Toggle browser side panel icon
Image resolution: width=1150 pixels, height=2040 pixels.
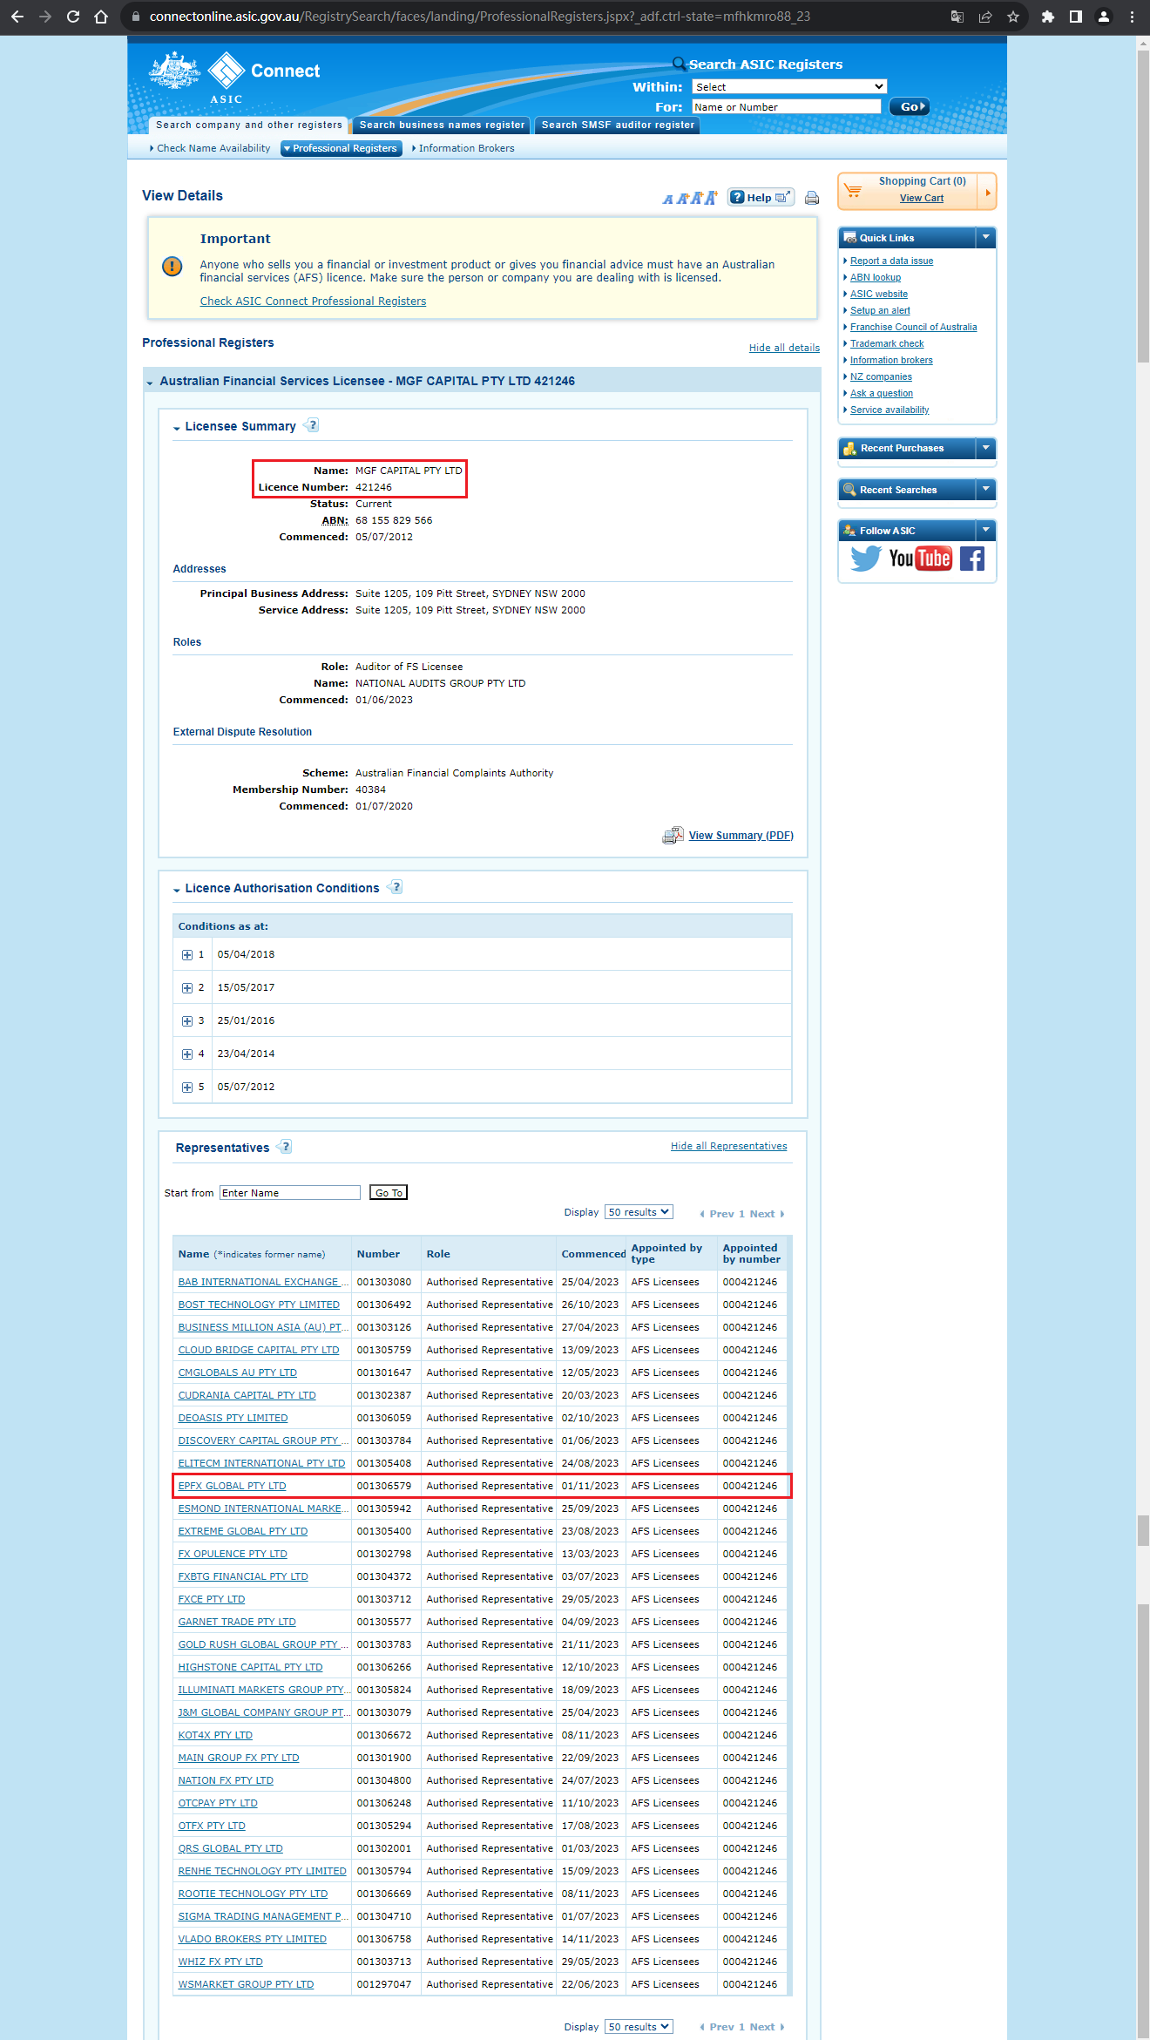click(x=1076, y=17)
